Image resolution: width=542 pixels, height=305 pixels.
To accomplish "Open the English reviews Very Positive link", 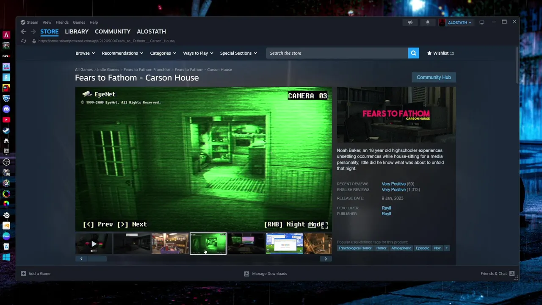I will pos(393,189).
